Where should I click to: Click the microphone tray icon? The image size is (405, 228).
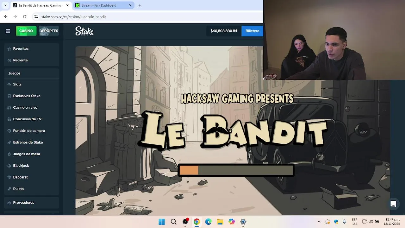pyautogui.click(x=344, y=222)
